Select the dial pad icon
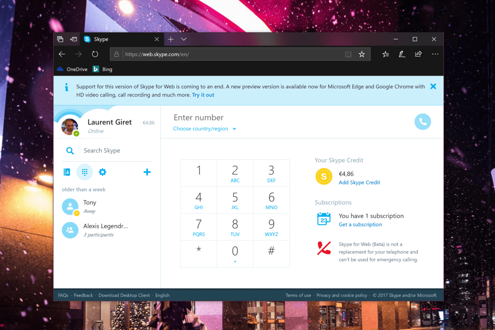 85,172
